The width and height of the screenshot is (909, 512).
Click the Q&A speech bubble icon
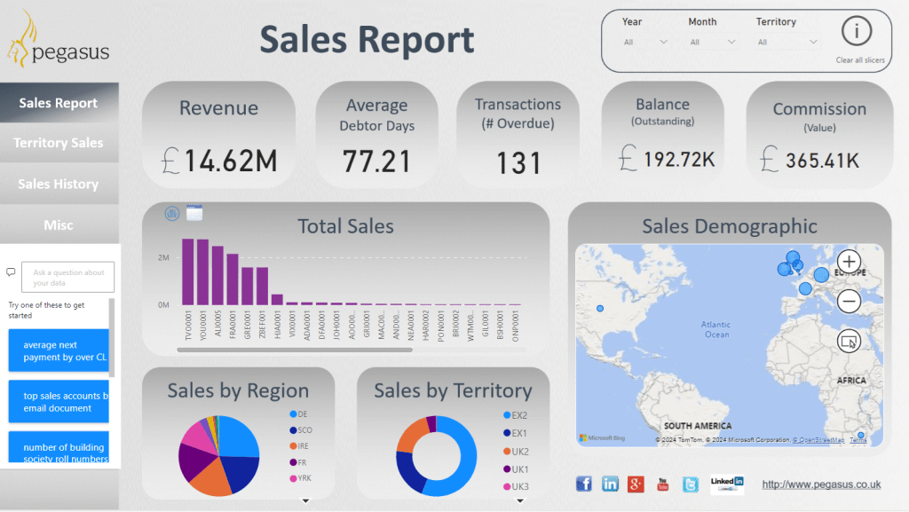coord(11,272)
